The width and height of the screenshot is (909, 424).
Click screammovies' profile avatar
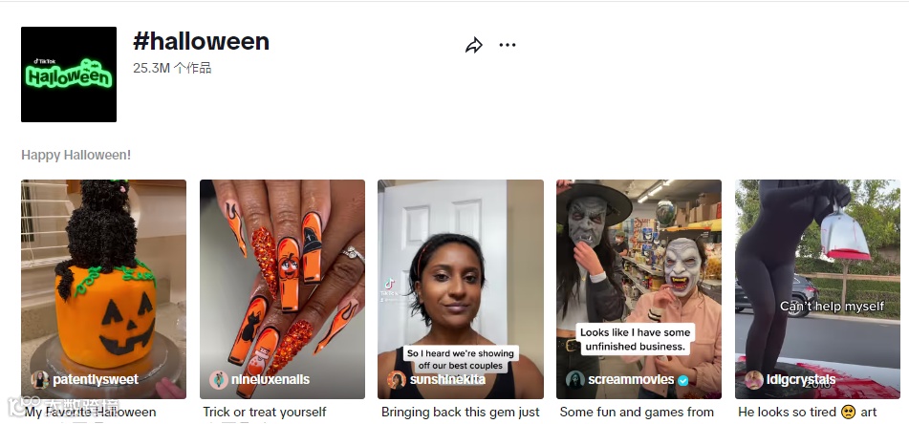pos(575,380)
